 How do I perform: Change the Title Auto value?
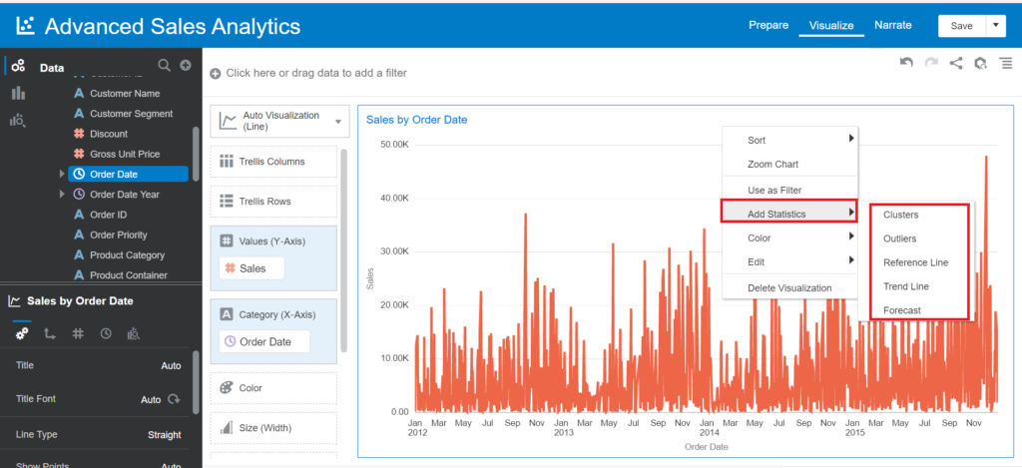pos(171,365)
